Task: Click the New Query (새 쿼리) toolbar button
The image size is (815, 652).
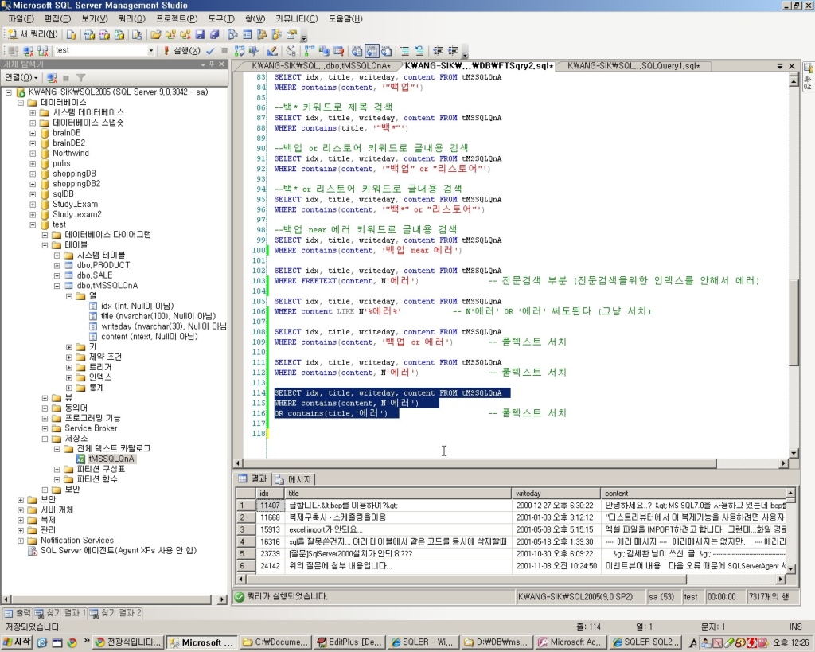Action: pos(32,34)
